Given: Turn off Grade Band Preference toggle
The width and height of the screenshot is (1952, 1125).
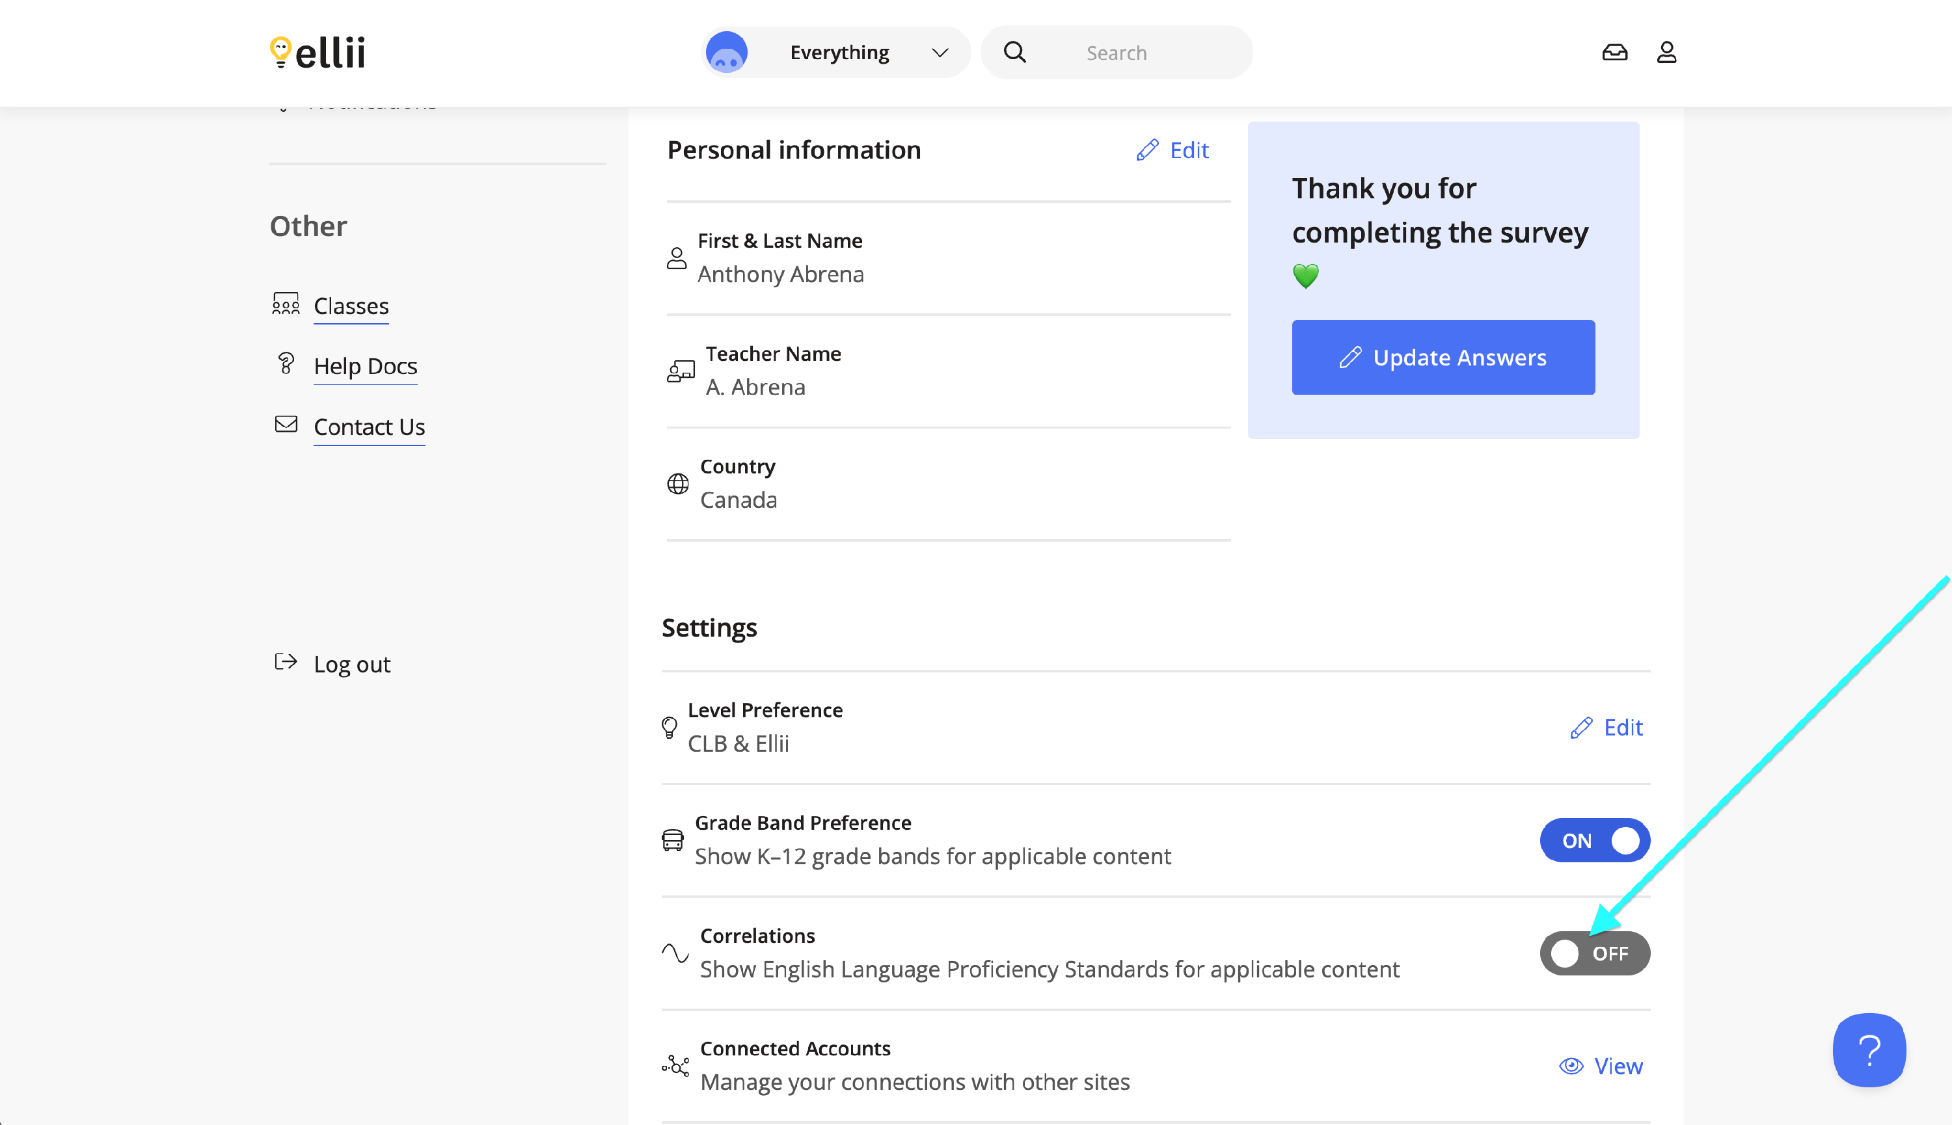Looking at the screenshot, I should [1594, 840].
